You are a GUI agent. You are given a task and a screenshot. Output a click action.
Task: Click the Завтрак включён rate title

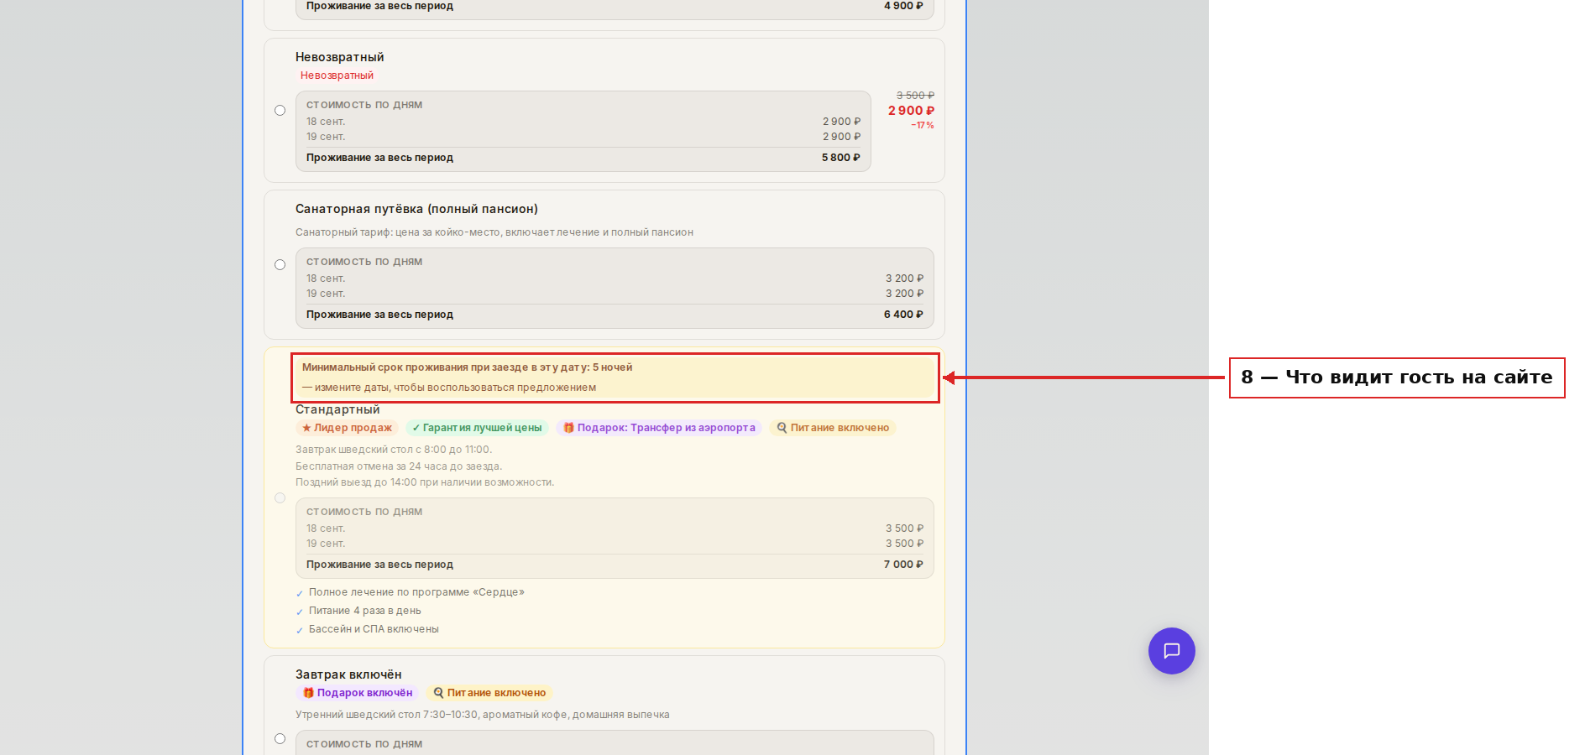348,674
